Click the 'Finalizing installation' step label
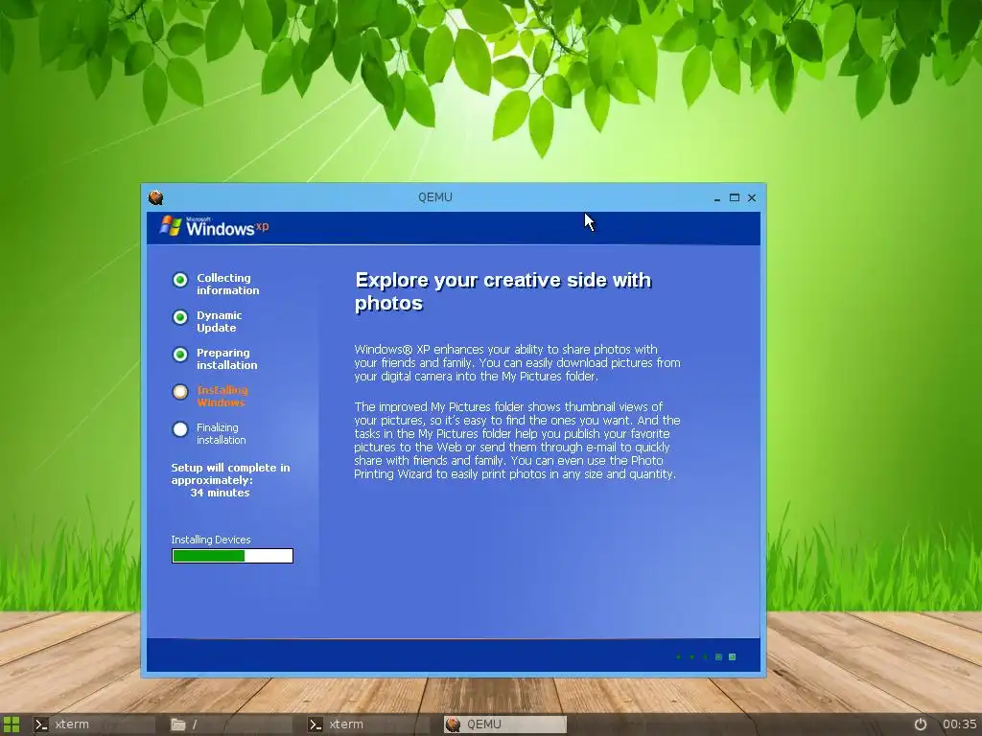 click(x=222, y=434)
